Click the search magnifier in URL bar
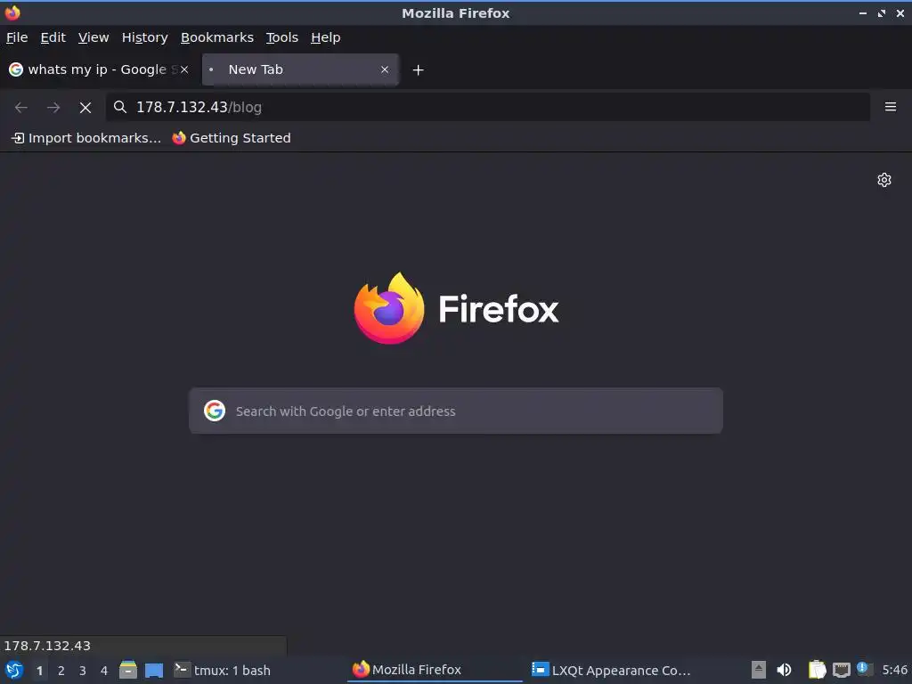This screenshot has height=684, width=912. click(x=120, y=107)
